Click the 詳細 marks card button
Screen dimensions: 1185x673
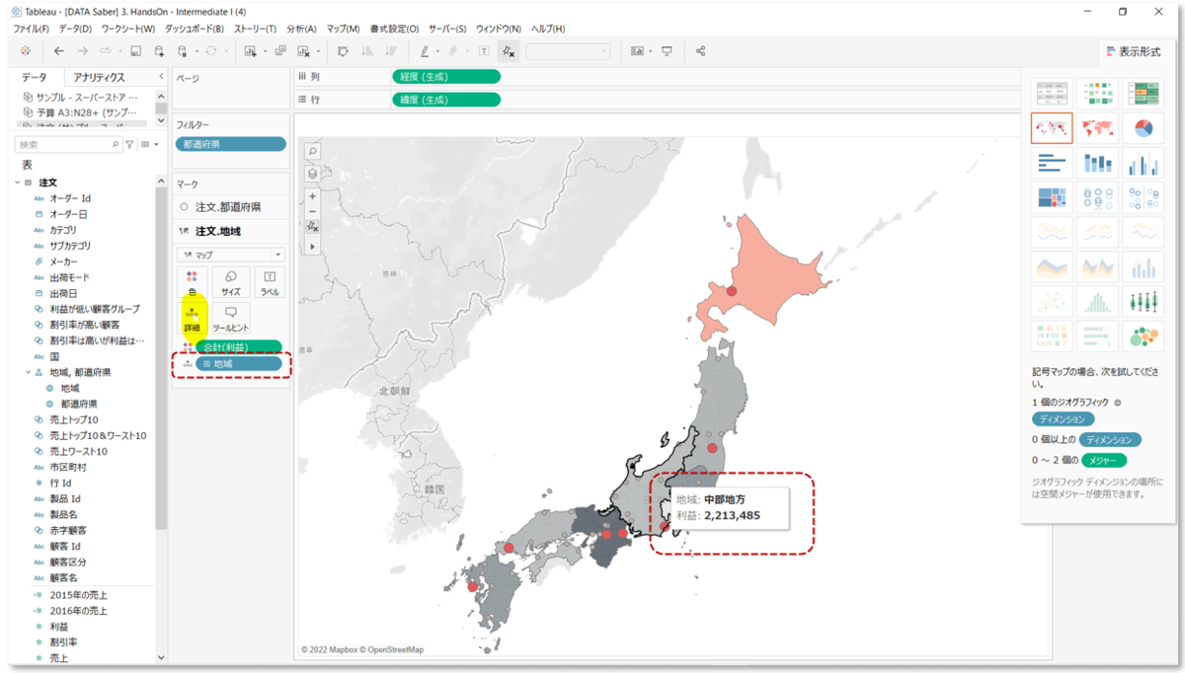click(x=192, y=318)
